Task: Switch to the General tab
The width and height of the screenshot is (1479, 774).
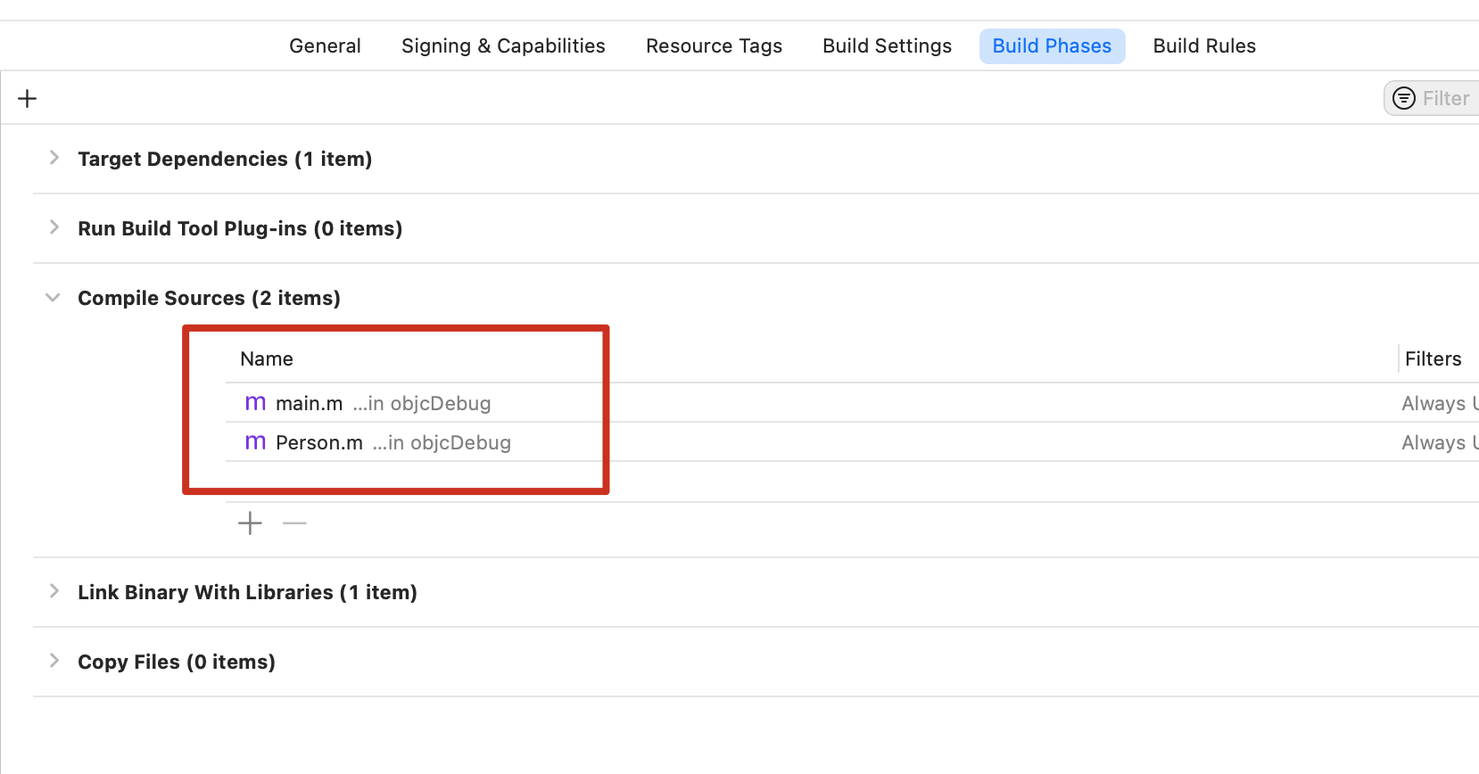Action: click(325, 46)
